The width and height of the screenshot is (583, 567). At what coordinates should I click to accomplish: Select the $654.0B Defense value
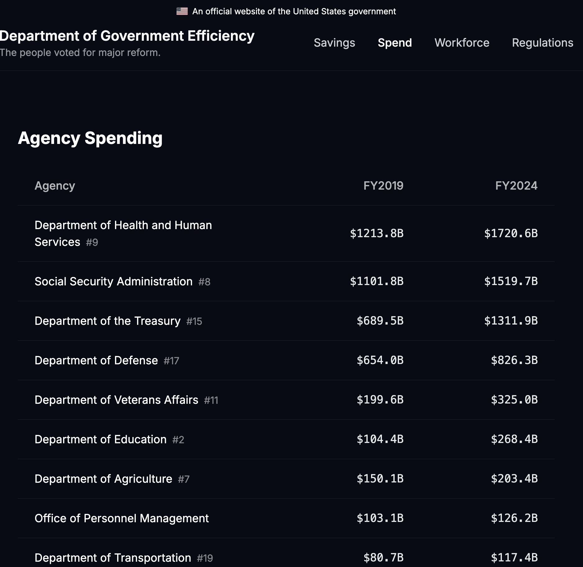point(380,360)
